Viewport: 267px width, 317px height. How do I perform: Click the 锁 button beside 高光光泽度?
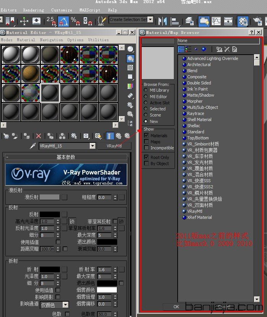point(72,222)
